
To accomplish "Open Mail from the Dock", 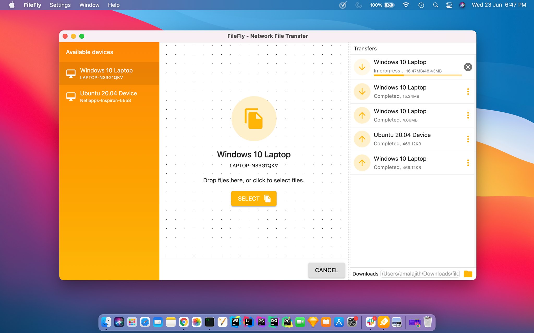I will (x=158, y=322).
